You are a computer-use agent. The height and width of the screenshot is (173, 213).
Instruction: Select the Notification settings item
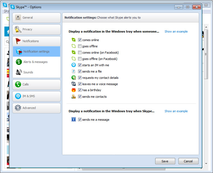pos(36,51)
